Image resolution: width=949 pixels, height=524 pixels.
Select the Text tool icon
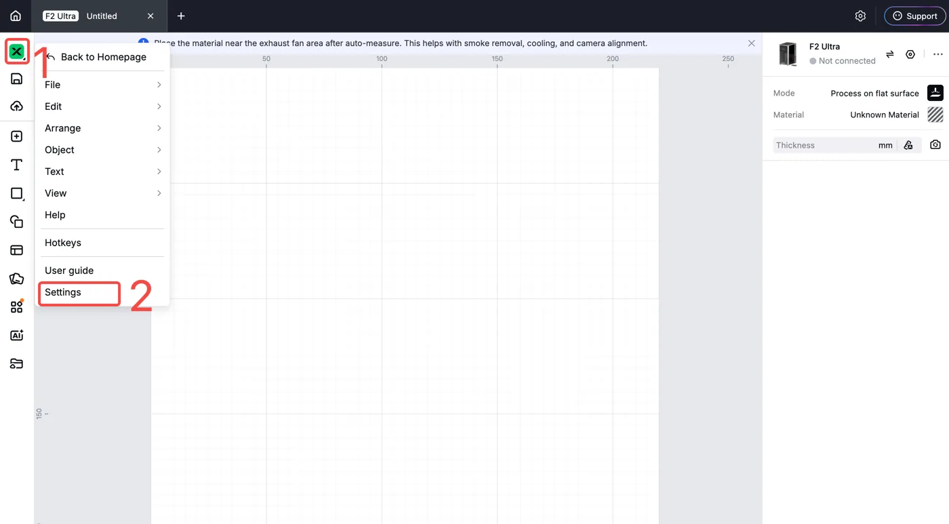[x=16, y=165]
